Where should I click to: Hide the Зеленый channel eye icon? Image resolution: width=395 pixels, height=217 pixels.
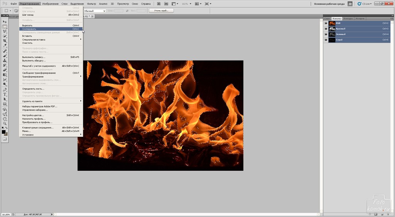326,34
